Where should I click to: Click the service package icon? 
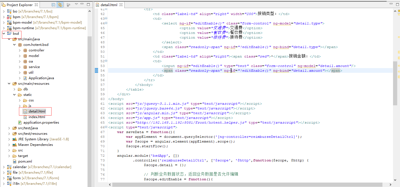coord(25,67)
